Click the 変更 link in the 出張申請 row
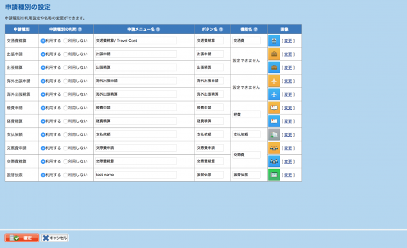Screen dimensions: 407x248 288,54
